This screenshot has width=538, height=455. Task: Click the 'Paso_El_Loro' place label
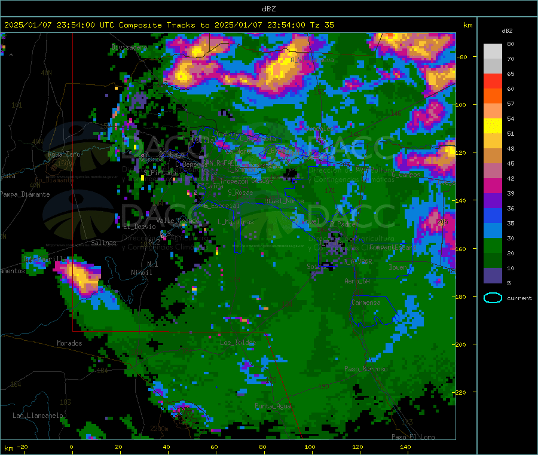pyautogui.click(x=413, y=437)
